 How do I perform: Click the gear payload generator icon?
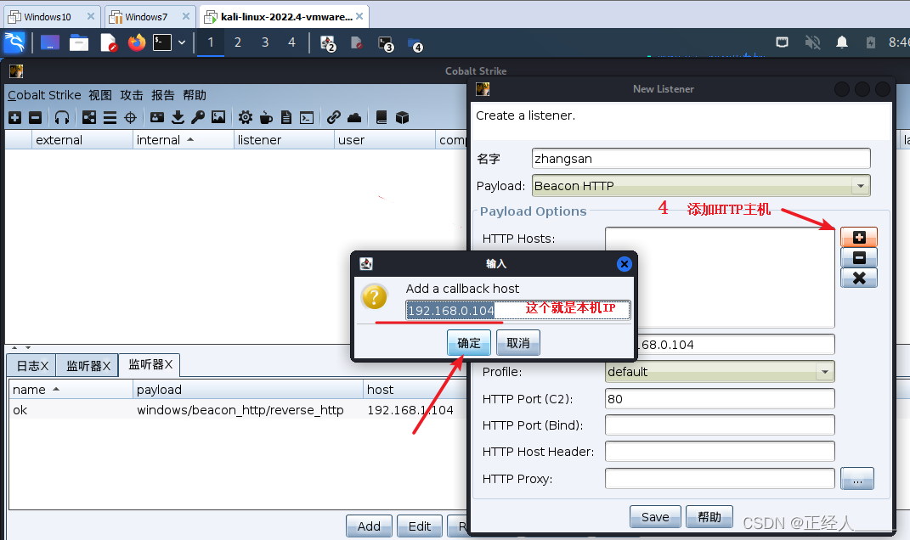[245, 118]
